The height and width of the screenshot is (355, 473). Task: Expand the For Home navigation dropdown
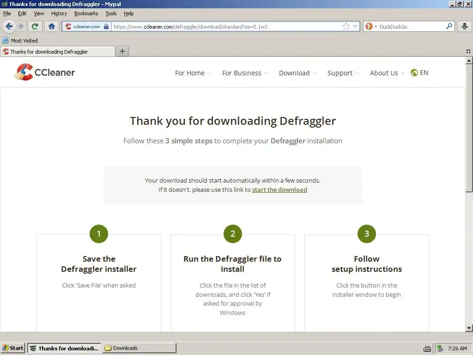193,73
